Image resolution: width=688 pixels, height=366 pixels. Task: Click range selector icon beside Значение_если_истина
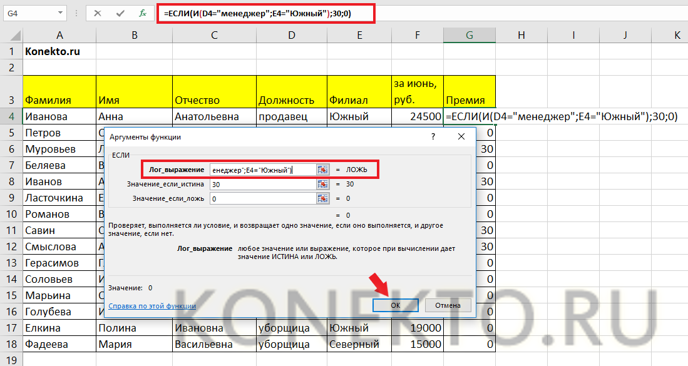(x=322, y=184)
